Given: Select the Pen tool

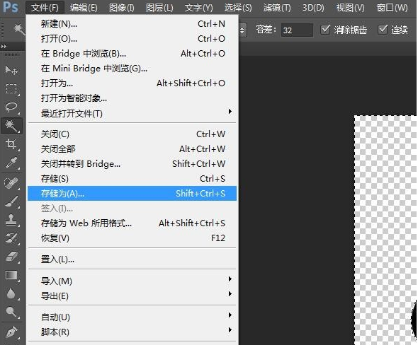Looking at the screenshot, I should (11, 332).
